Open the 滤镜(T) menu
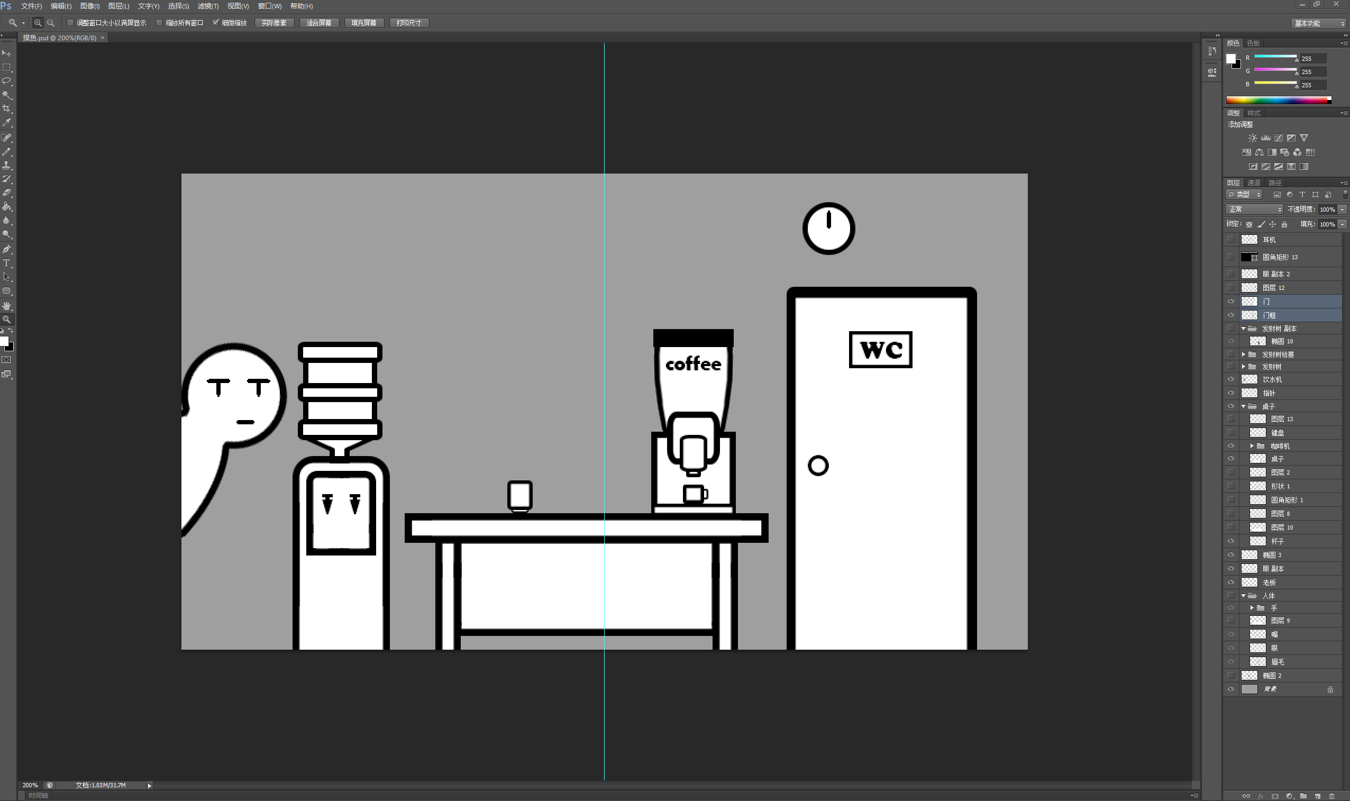 click(208, 6)
